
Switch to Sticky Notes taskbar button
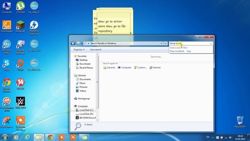coord(84,137)
